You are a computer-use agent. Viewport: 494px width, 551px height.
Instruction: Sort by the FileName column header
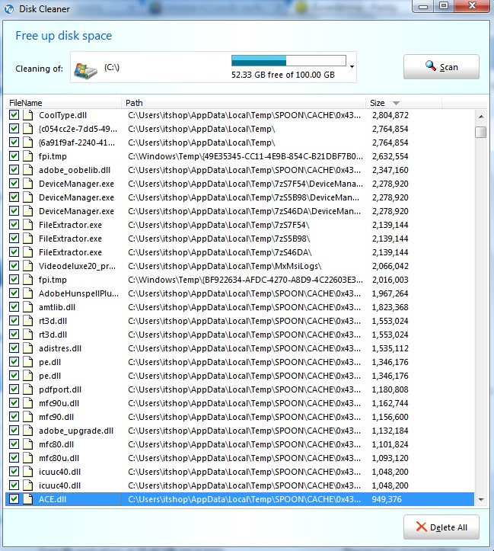click(x=63, y=103)
